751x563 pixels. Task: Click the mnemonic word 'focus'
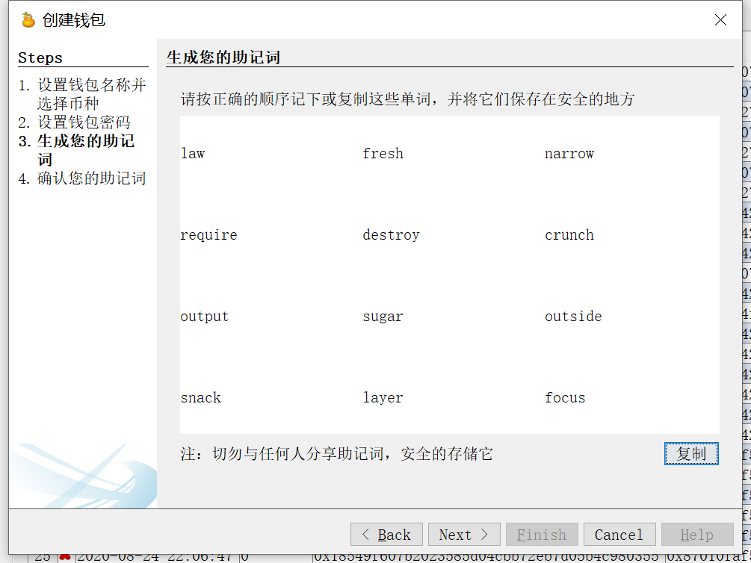coord(565,398)
